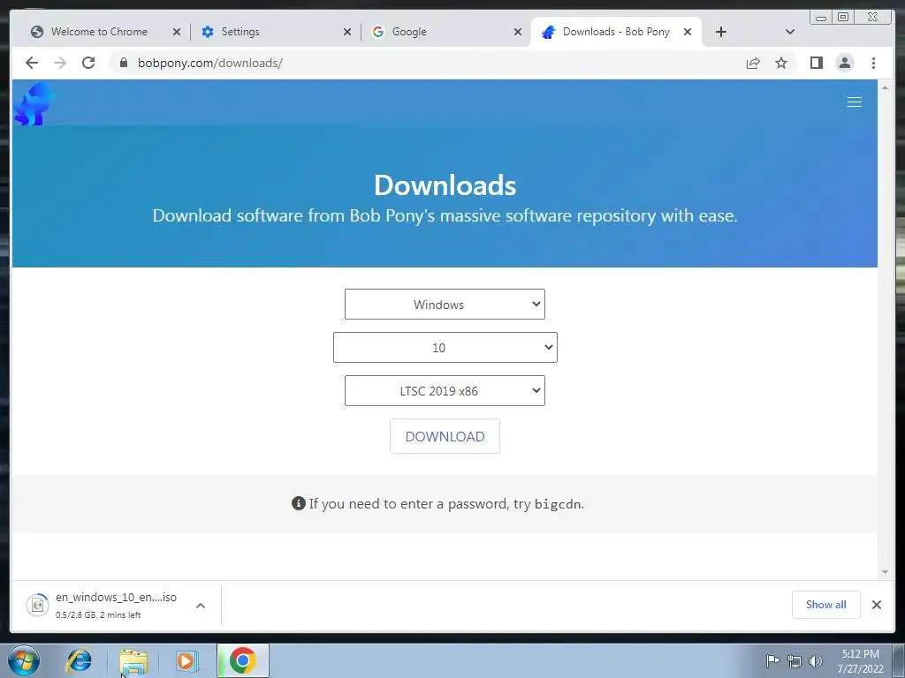This screenshot has height=678, width=905.
Task: Open Windows Explorer from the taskbar
Action: click(133, 661)
